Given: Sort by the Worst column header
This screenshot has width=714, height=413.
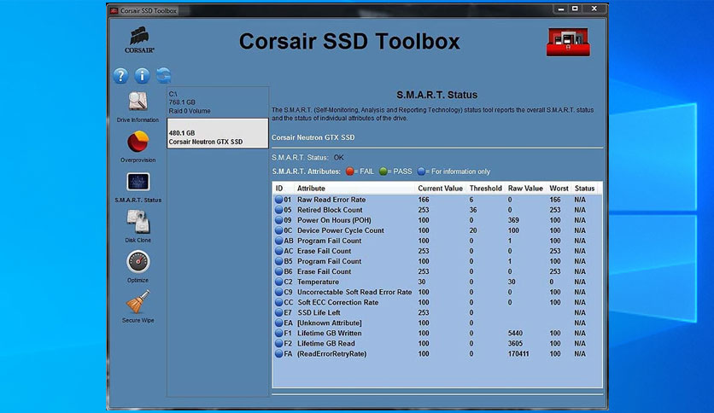Looking at the screenshot, I should (x=559, y=189).
